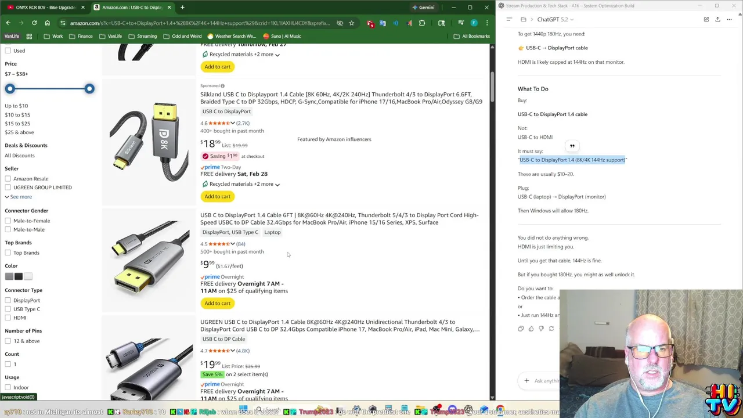Open the Weather Search bookmark
Screen dimensions: 743x418
click(230, 36)
